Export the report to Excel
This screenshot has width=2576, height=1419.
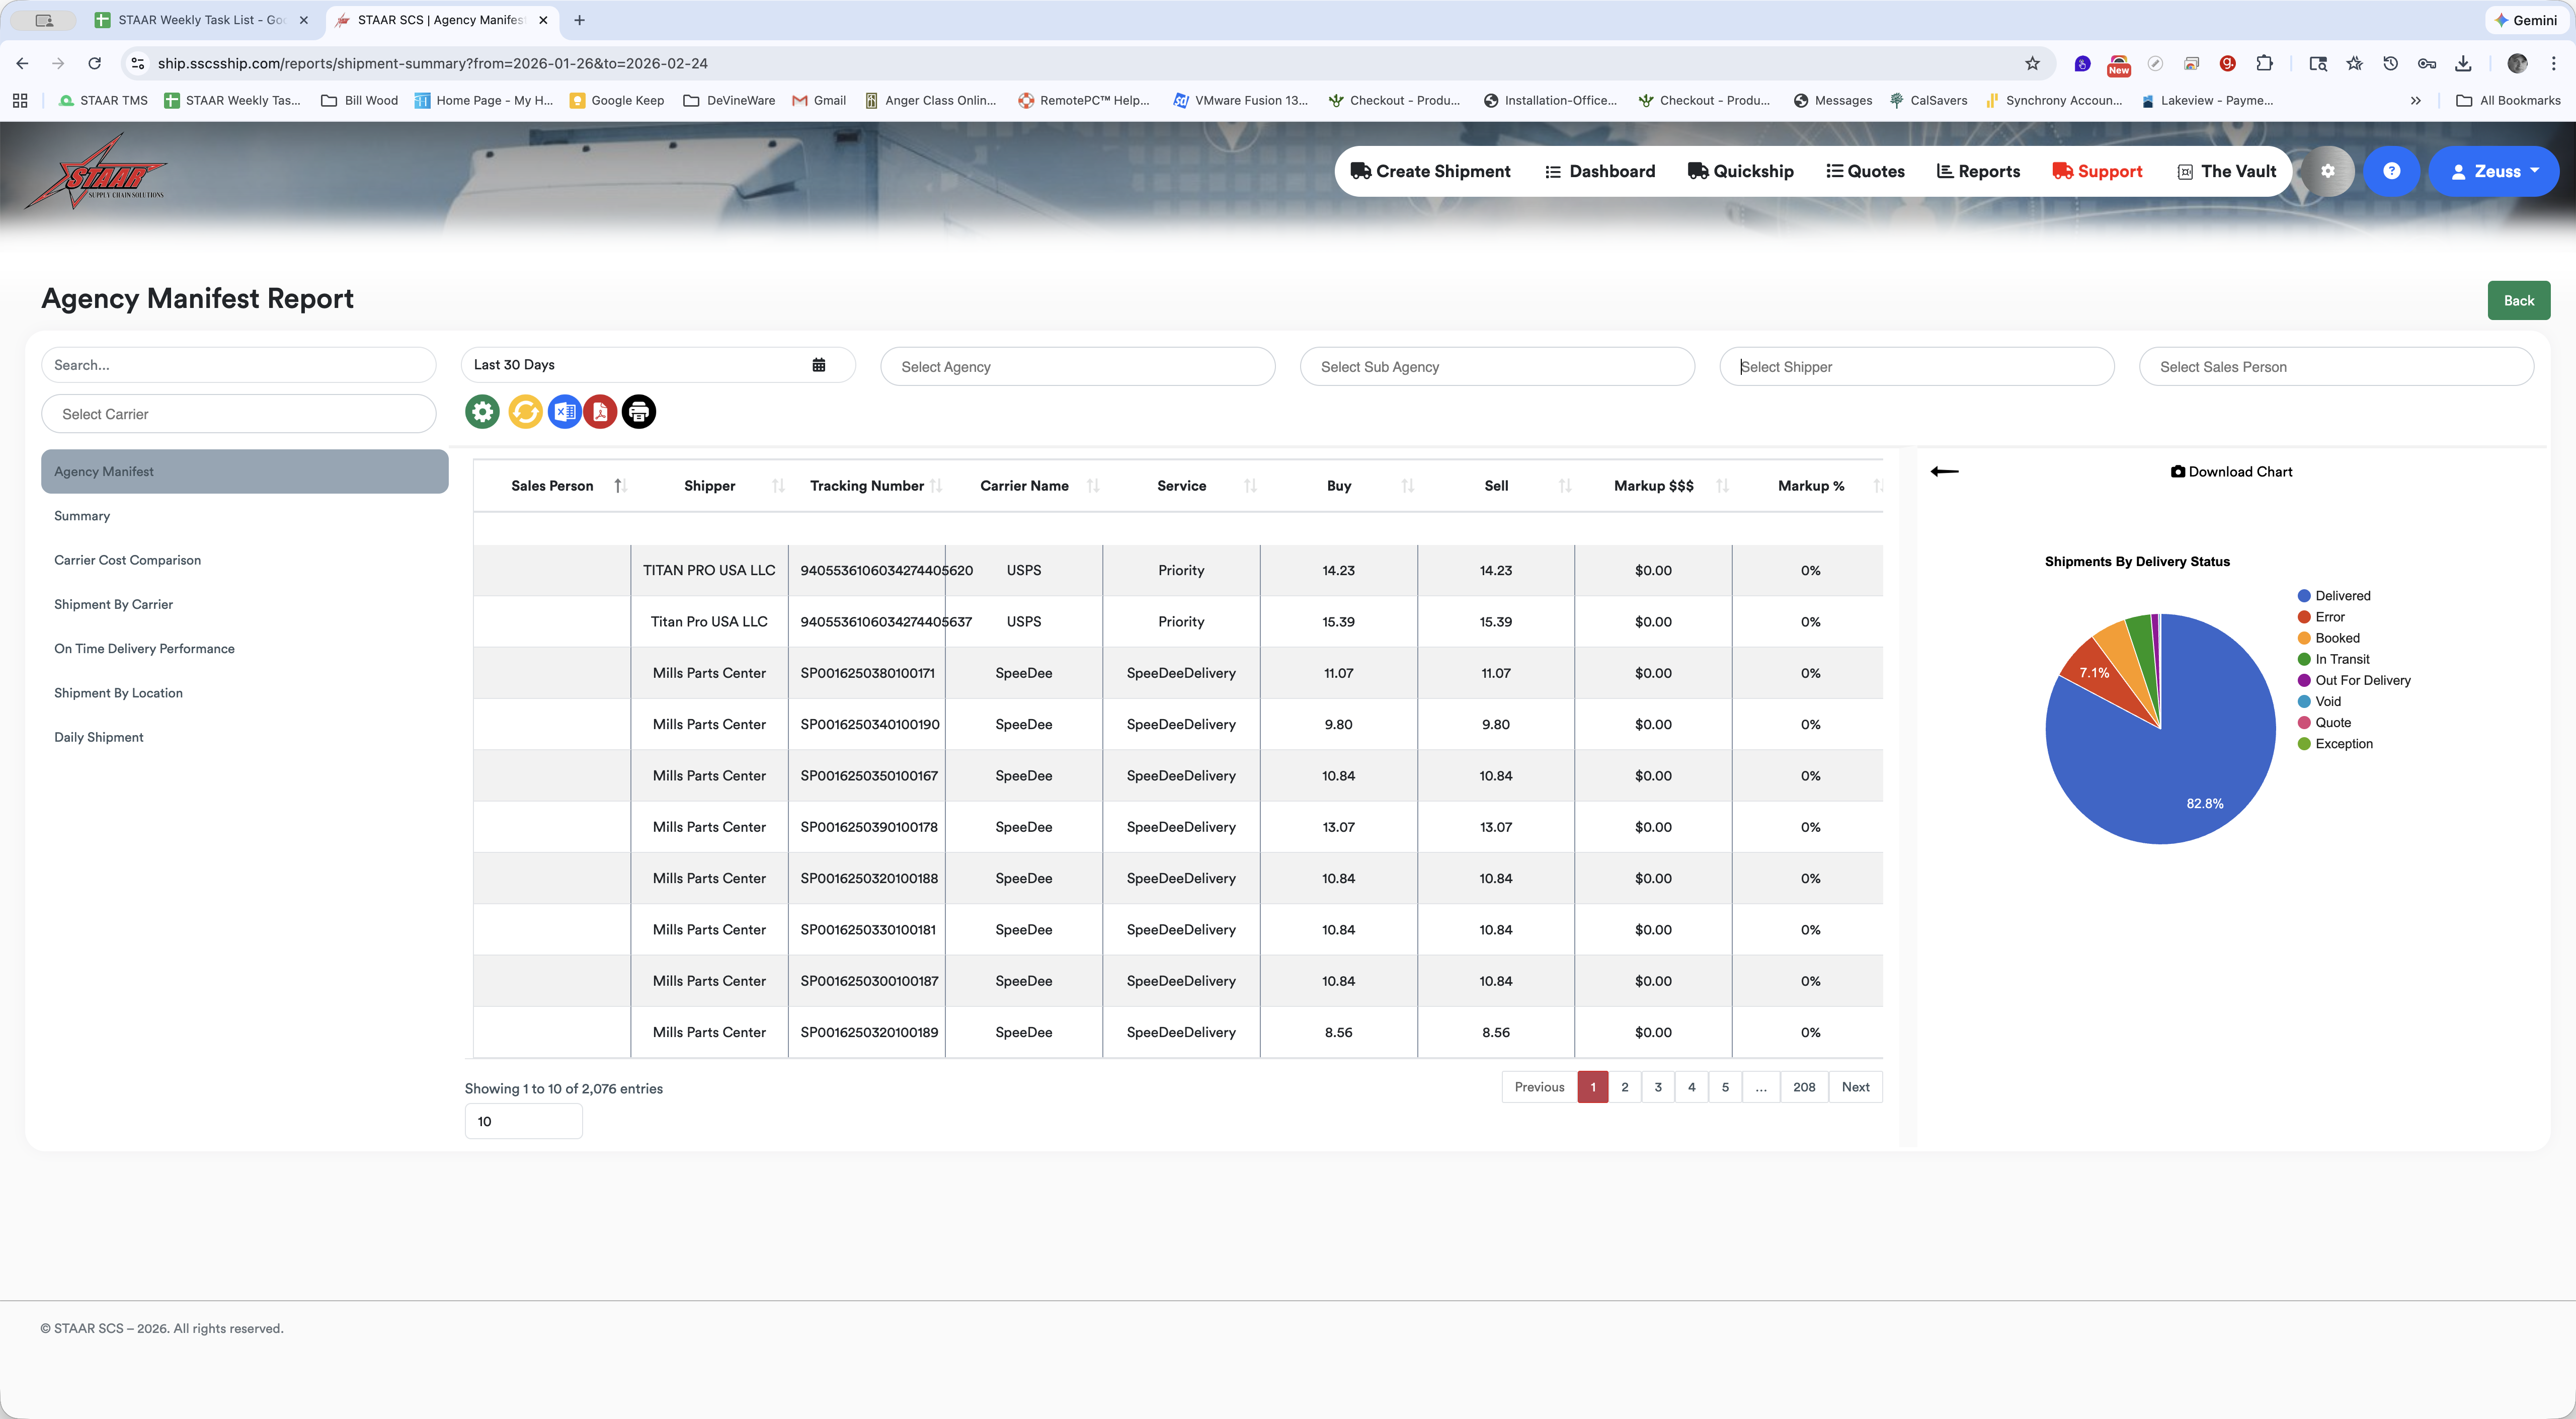[x=564, y=412]
